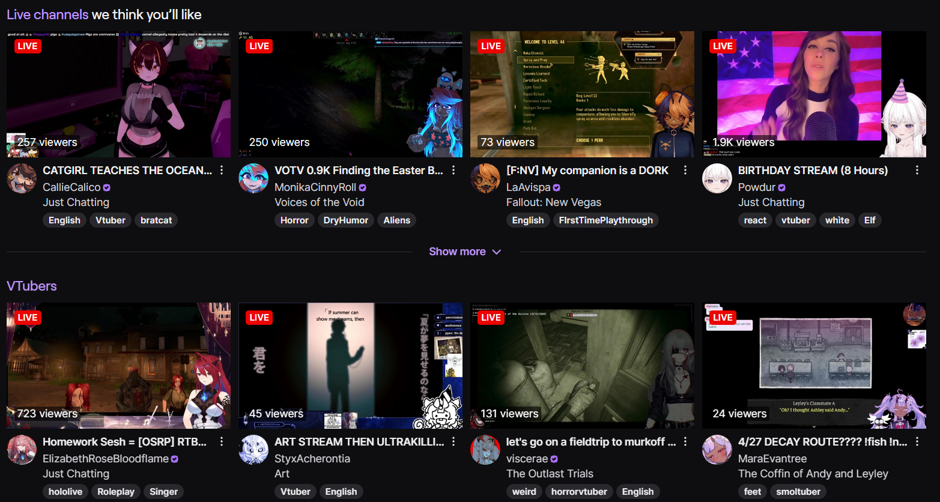Click MonikaCinnyRoll's profile avatar

[x=253, y=178]
